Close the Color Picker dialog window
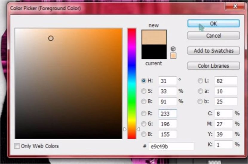The width and height of the screenshot is (248, 164). [235, 6]
